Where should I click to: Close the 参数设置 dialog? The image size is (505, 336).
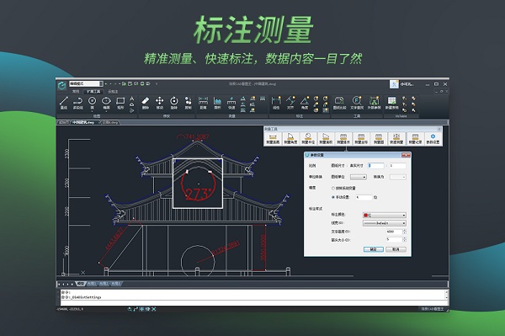406,155
